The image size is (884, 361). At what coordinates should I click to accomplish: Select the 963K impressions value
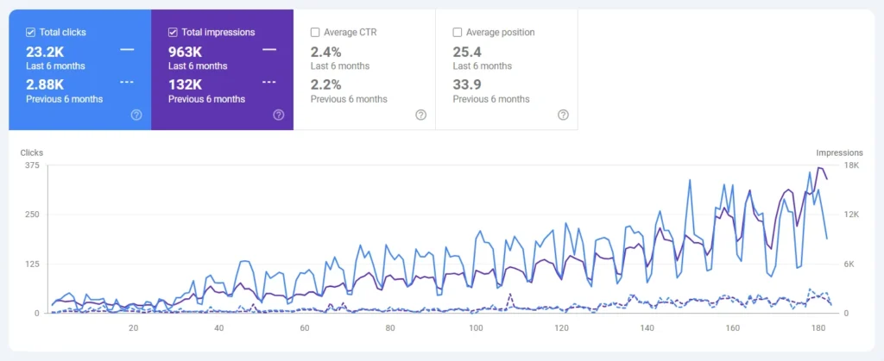(185, 52)
